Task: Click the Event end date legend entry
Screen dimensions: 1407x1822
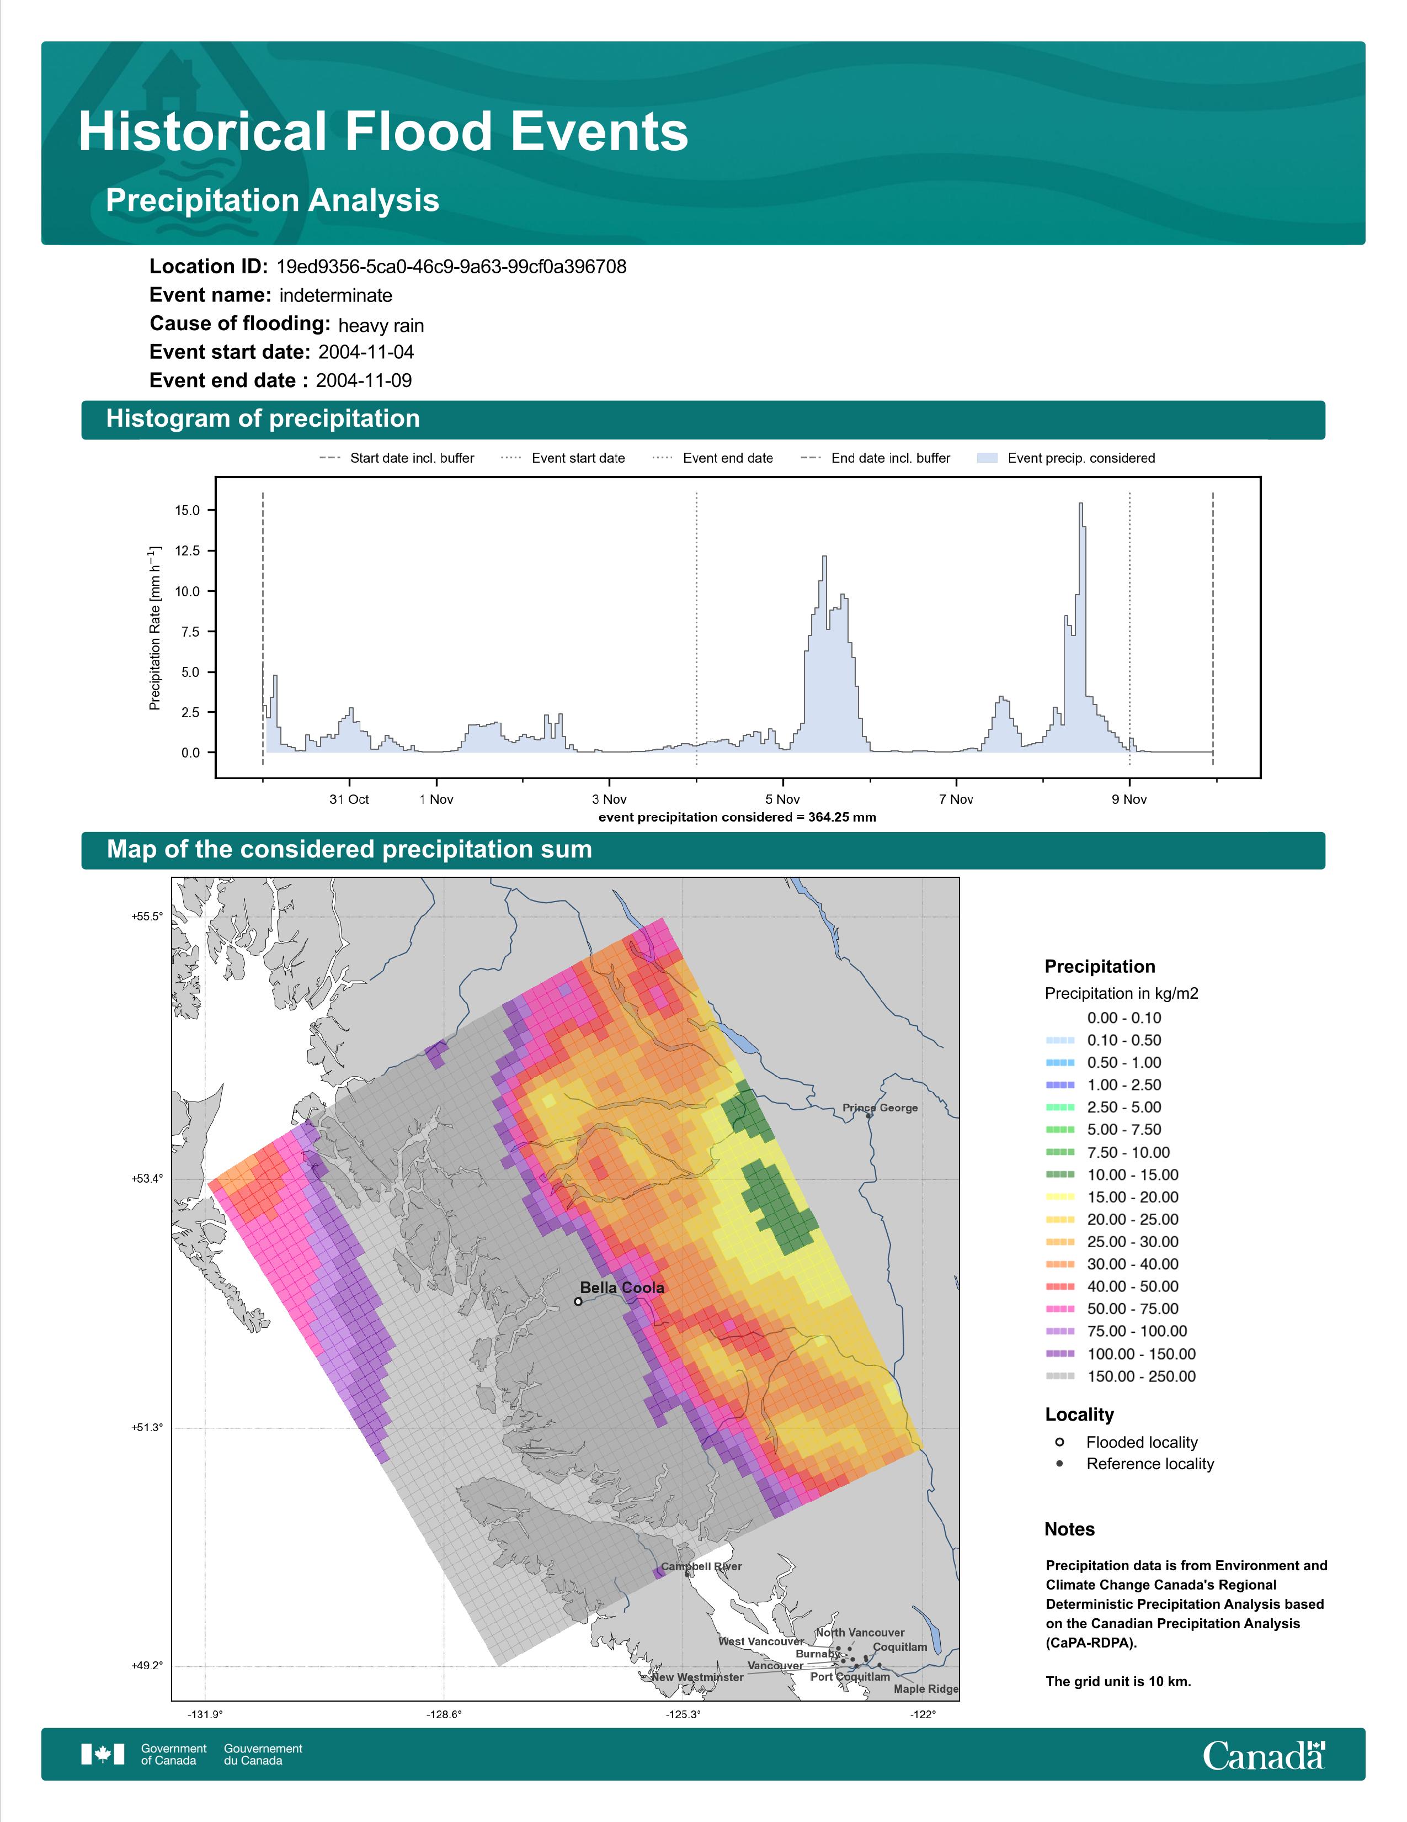Action: pyautogui.click(x=713, y=458)
